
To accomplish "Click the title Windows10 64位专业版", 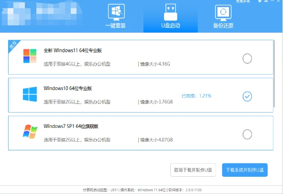I will [x=68, y=89].
